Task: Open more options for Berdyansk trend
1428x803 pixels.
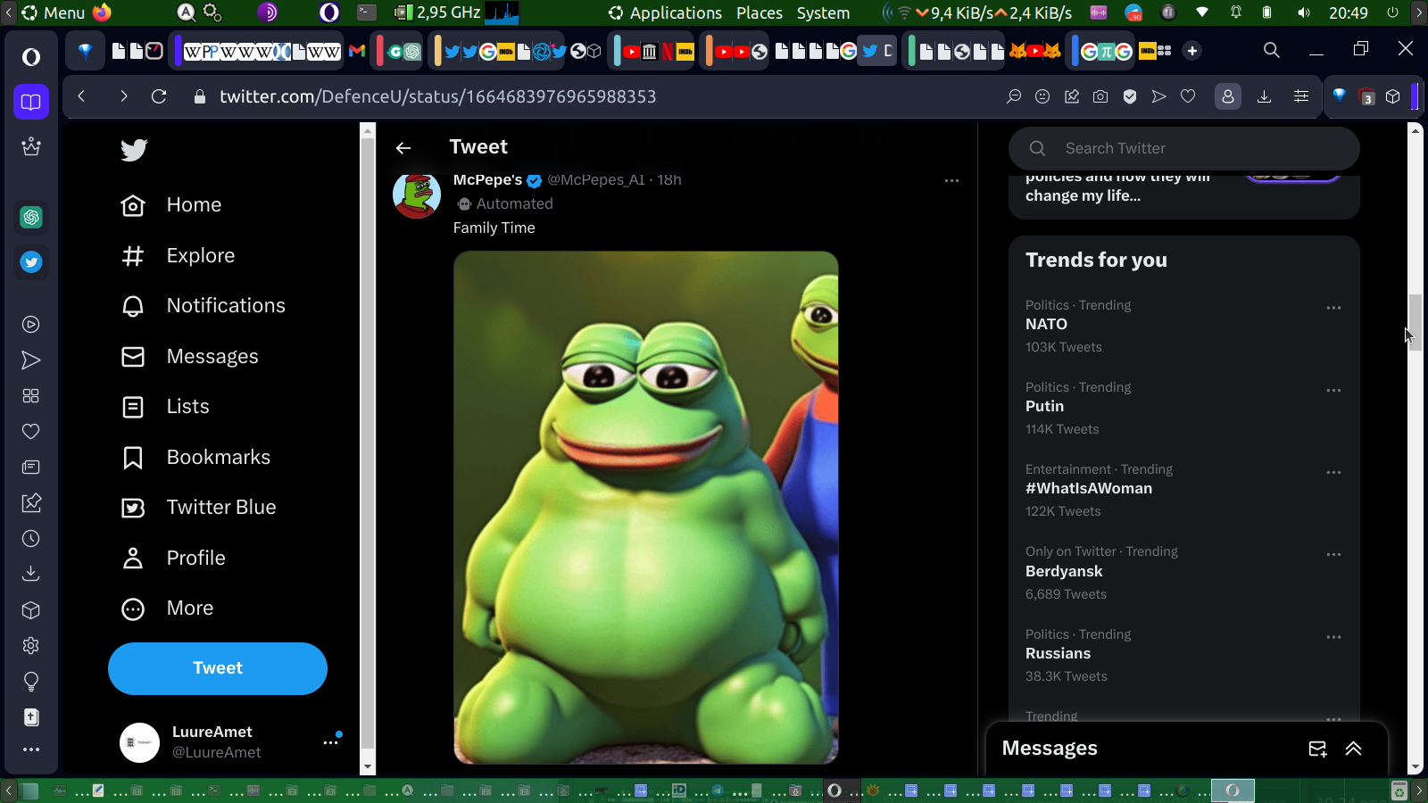Action: (1333, 554)
